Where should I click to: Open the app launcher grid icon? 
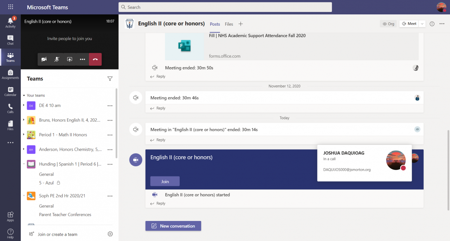click(11, 7)
